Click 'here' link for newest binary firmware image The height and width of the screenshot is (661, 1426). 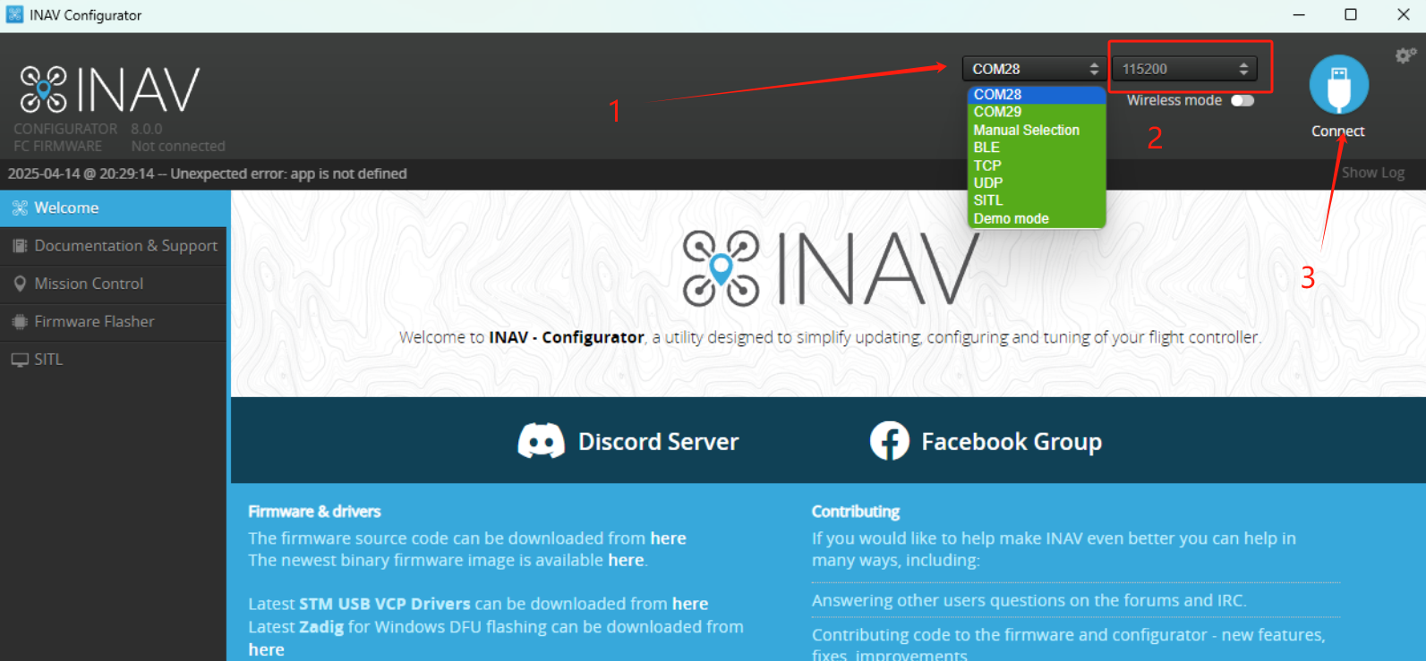pyautogui.click(x=626, y=560)
